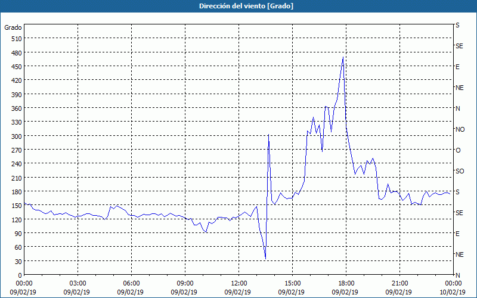Select the 510 value on the degree axis
The width and height of the screenshot is (477, 298).
pyautogui.click(x=17, y=39)
